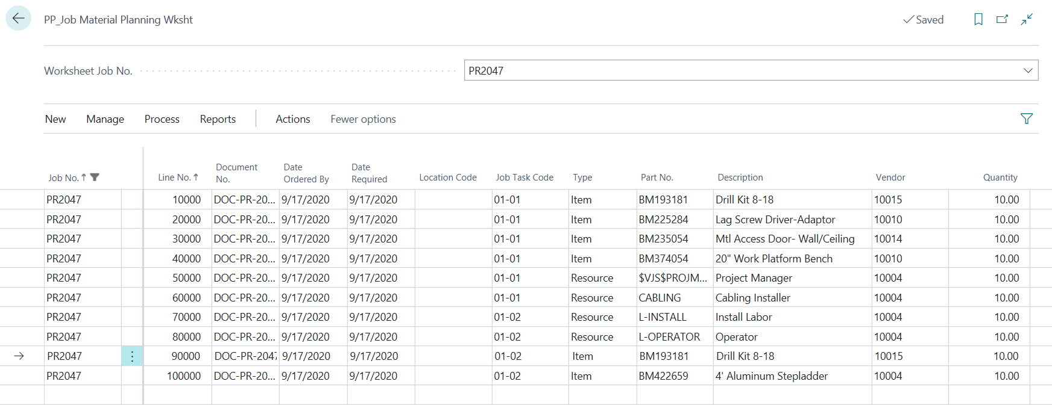Viewport: 1052px width, 405px height.
Task: Click the bookmark icon
Action: tap(978, 19)
